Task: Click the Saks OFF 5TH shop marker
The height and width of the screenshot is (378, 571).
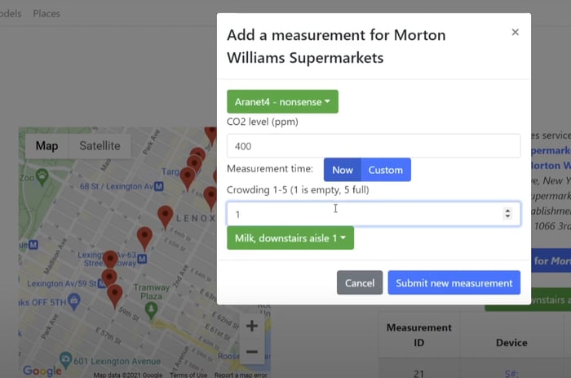Action: click(74, 301)
